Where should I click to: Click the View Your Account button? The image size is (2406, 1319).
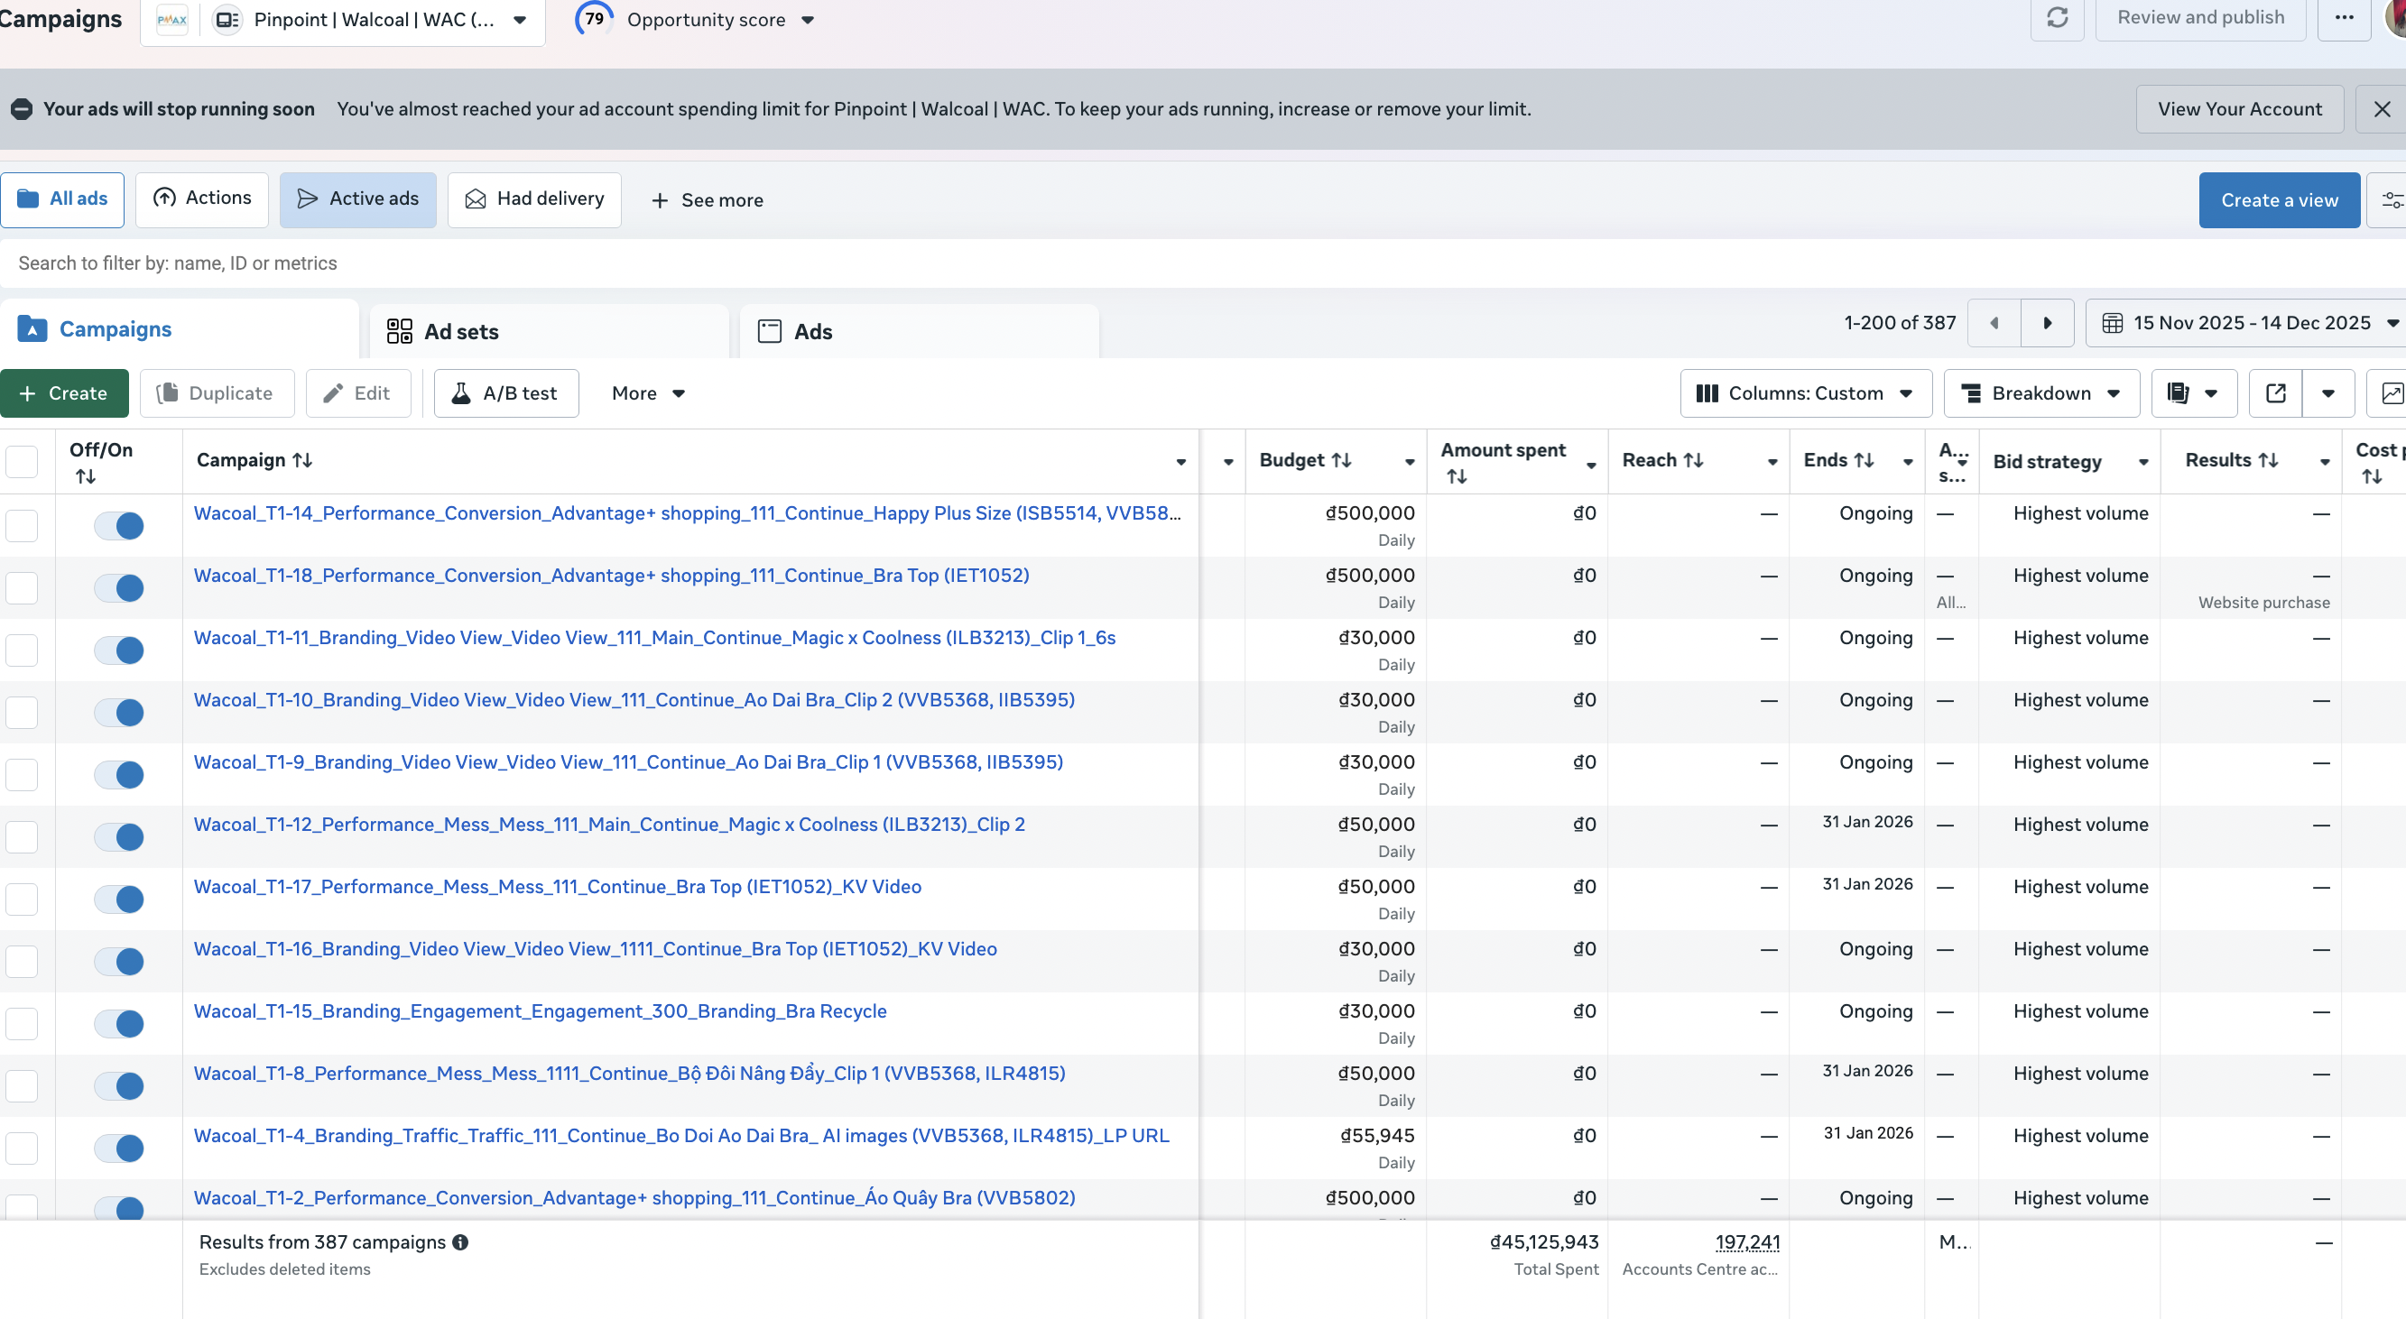2239,109
